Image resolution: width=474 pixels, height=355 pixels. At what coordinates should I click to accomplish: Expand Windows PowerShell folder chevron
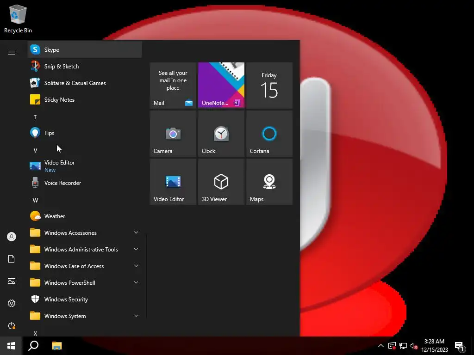tap(136, 282)
